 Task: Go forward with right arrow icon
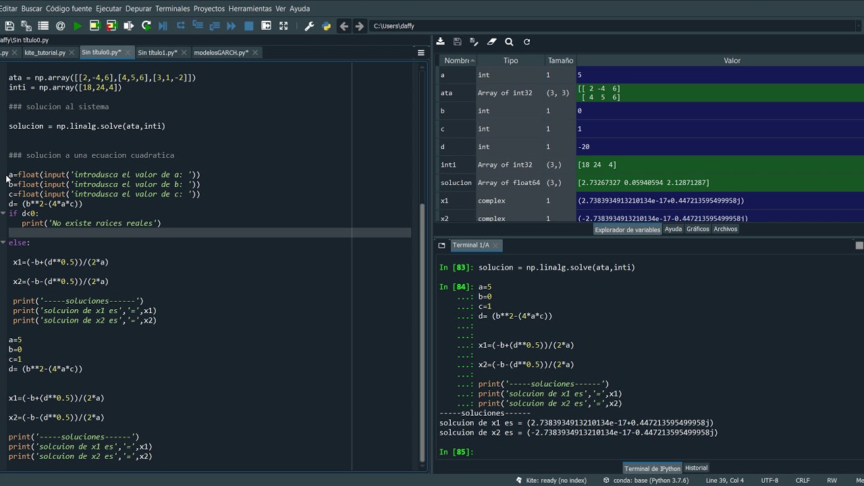click(359, 26)
